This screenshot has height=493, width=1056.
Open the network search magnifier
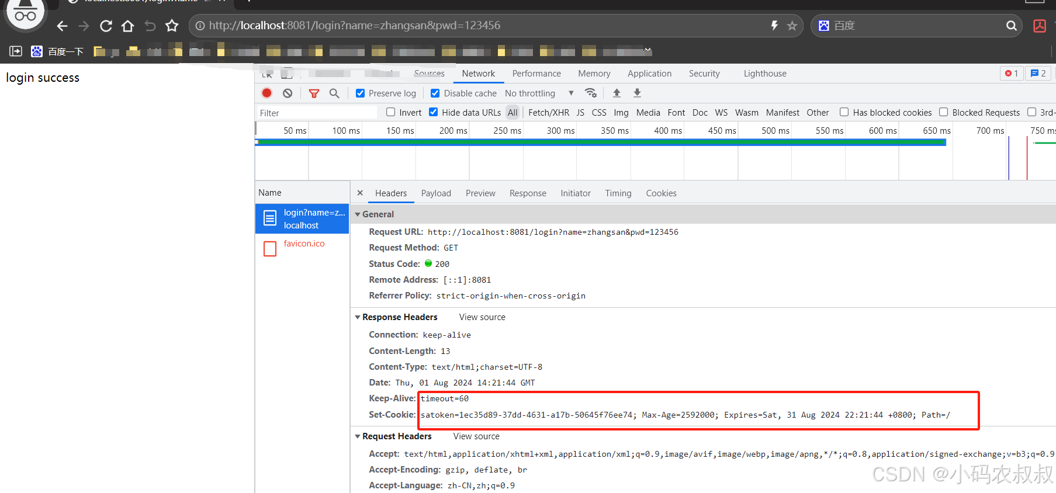(x=334, y=93)
